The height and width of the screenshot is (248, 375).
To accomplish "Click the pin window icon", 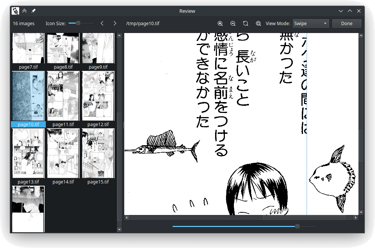I will (x=33, y=11).
